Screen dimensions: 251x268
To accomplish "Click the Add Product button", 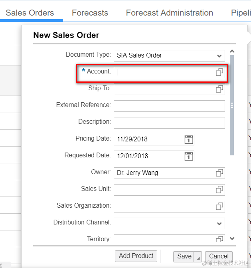I will (136, 256).
